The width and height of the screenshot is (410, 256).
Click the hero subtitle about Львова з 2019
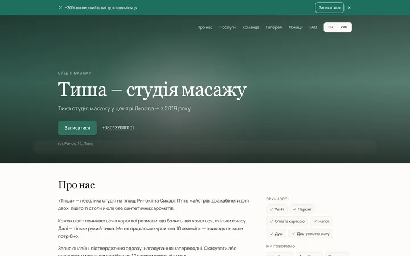pos(125,108)
